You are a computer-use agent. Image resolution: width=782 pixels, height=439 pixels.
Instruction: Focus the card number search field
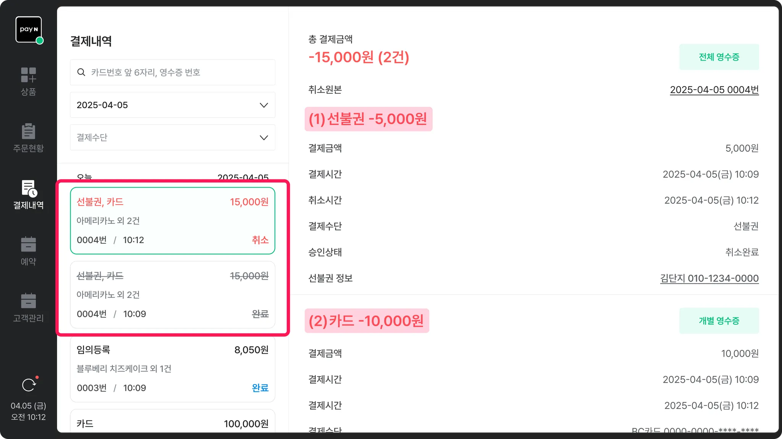pyautogui.click(x=179, y=72)
